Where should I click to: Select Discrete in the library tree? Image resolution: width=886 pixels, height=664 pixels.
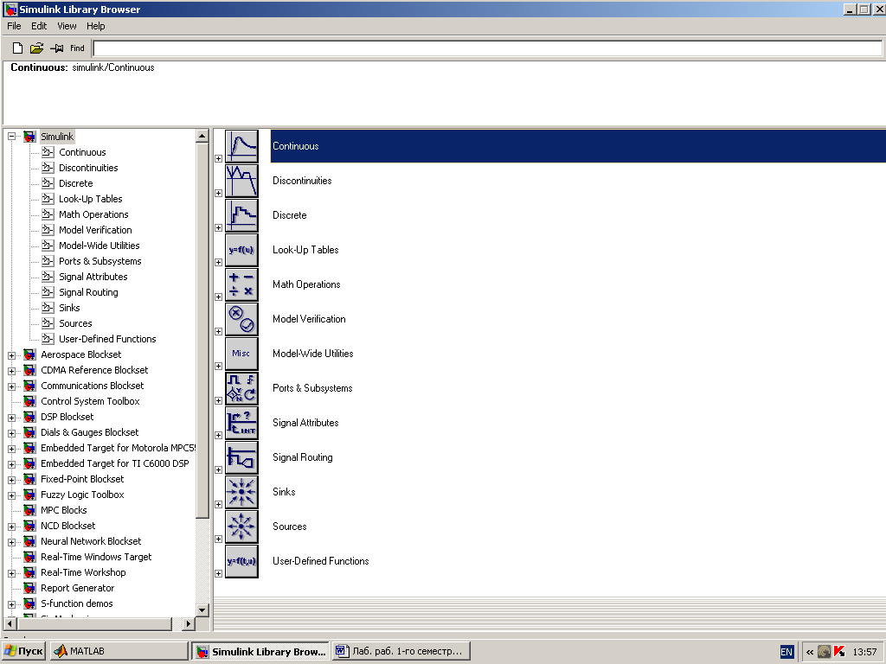click(x=76, y=183)
